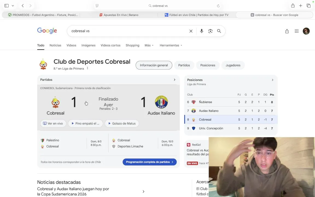
Task: Open the Google logo homepage link
Action: (47, 31)
